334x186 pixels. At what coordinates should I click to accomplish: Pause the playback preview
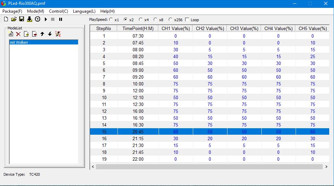[x=61, y=19]
